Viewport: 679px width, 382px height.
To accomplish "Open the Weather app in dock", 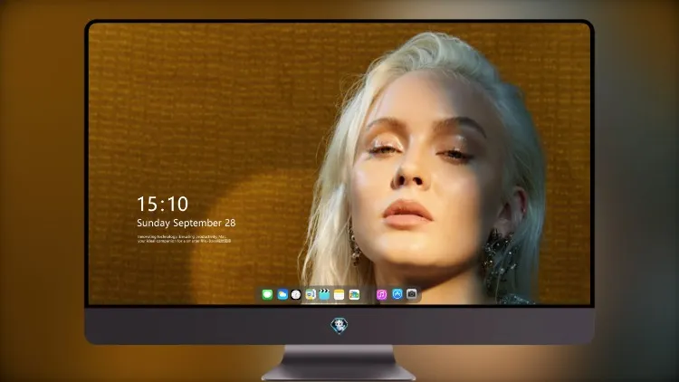I will coord(282,294).
